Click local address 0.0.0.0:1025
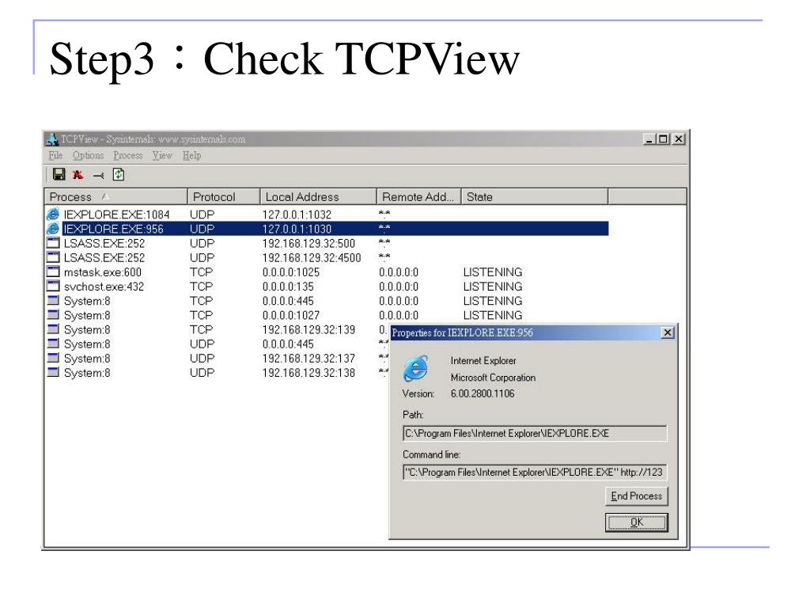Screen dimensions: 810x608 [x=291, y=272]
